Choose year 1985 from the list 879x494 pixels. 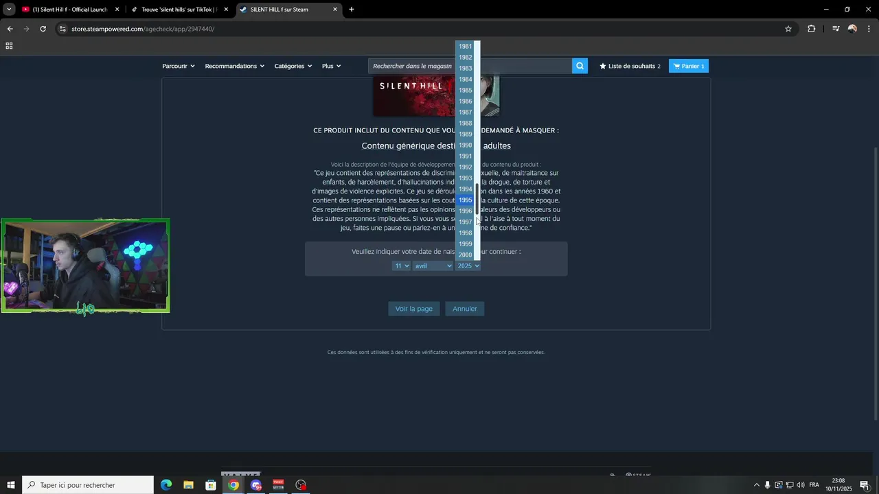(465, 91)
